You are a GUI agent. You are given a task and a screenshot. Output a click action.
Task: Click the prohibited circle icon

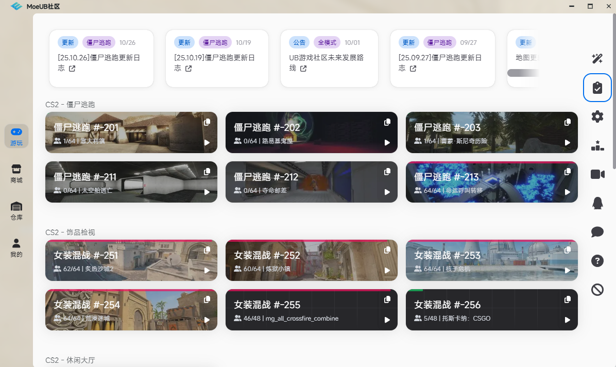597,290
